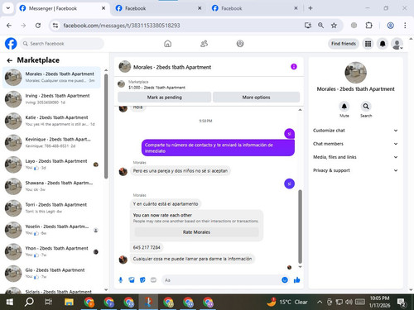Viewport: 414px width, 310px height.
Task: Expand Media, files and links section
Action: pos(355,157)
